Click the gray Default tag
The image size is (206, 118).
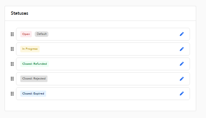click(42, 34)
